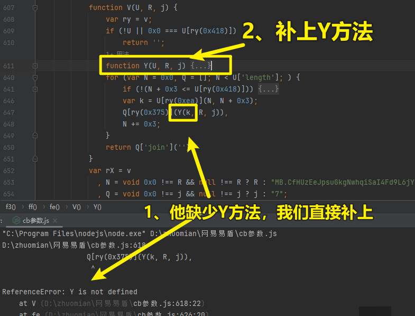Unfold the {...} placeholder after function Y
Viewport: 415px width, 316px height.
click(201, 66)
